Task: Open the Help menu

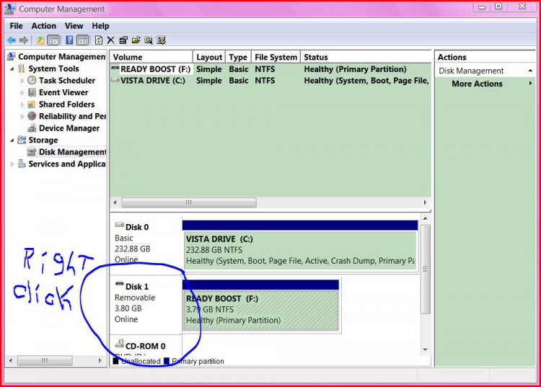Action: pos(100,26)
